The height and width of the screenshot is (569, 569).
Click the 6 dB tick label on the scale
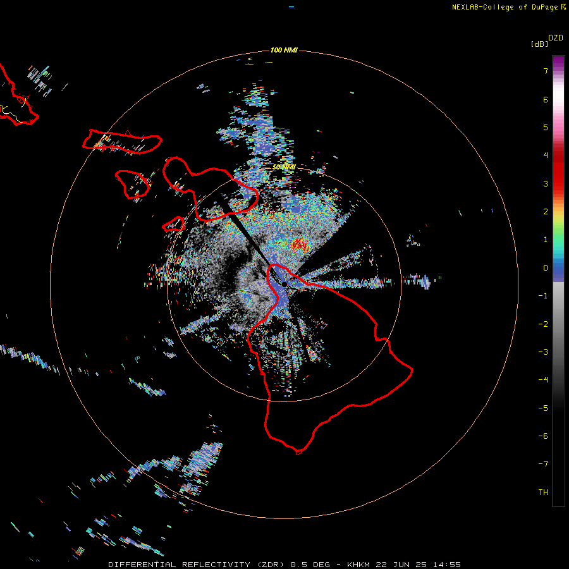click(x=546, y=99)
